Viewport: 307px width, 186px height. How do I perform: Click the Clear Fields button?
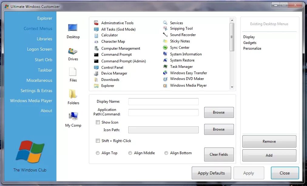(x=219, y=154)
